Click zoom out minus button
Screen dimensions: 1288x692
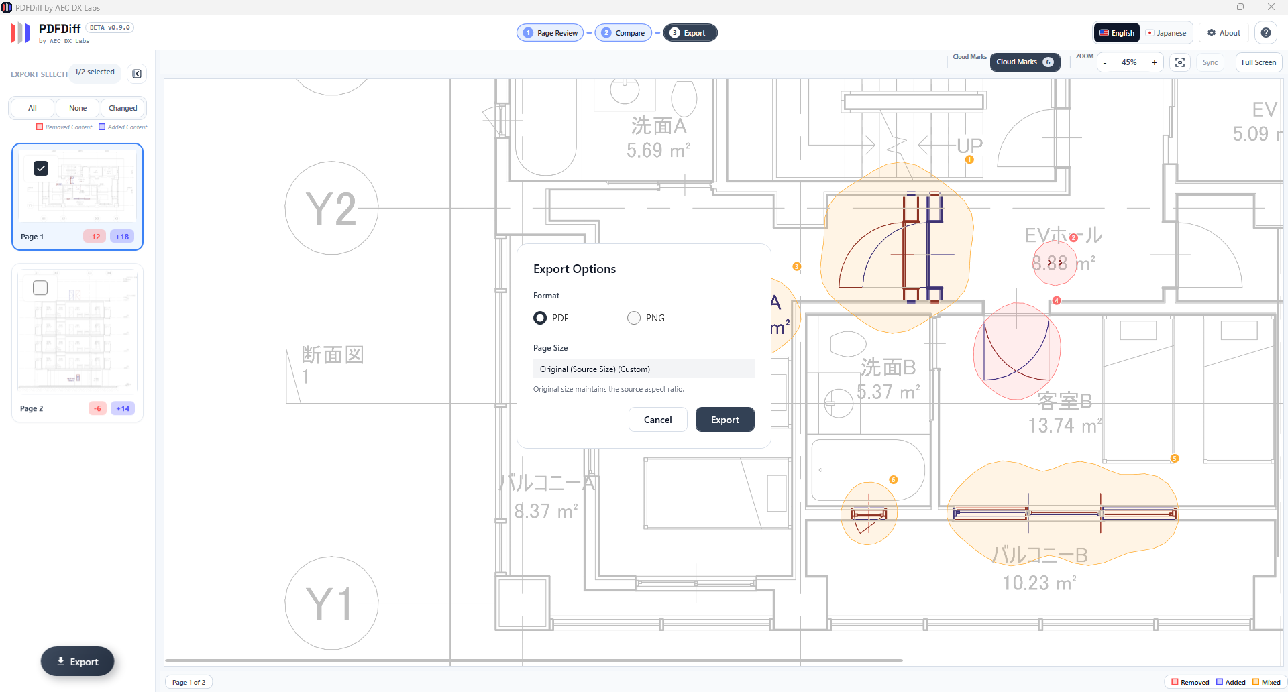coord(1105,62)
